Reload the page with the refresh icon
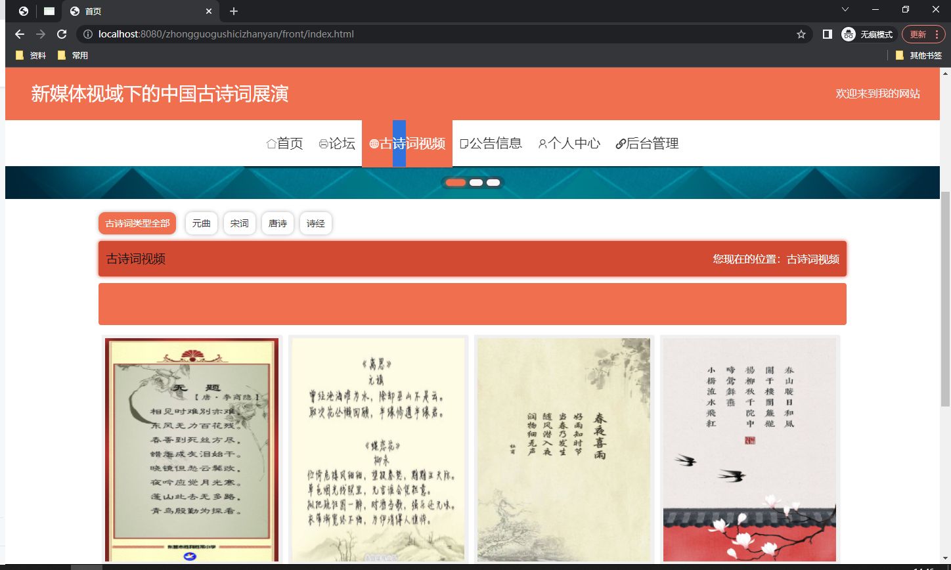Screen dimensions: 951x570 pos(61,33)
